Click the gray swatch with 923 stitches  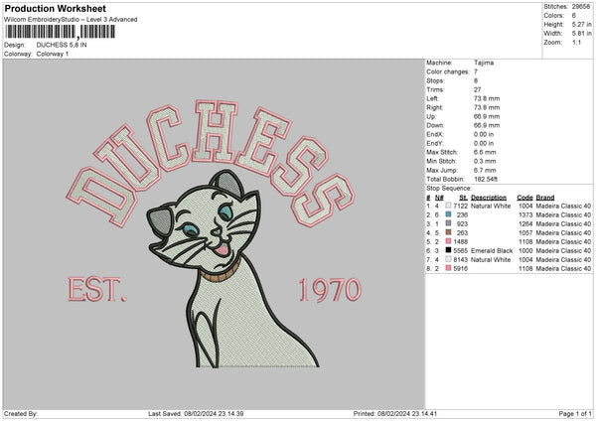[447, 224]
